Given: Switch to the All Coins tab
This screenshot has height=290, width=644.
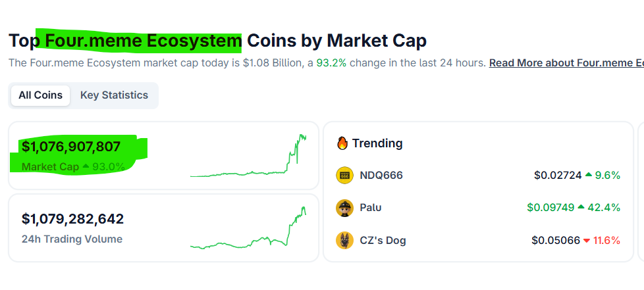Looking at the screenshot, I should point(40,95).
